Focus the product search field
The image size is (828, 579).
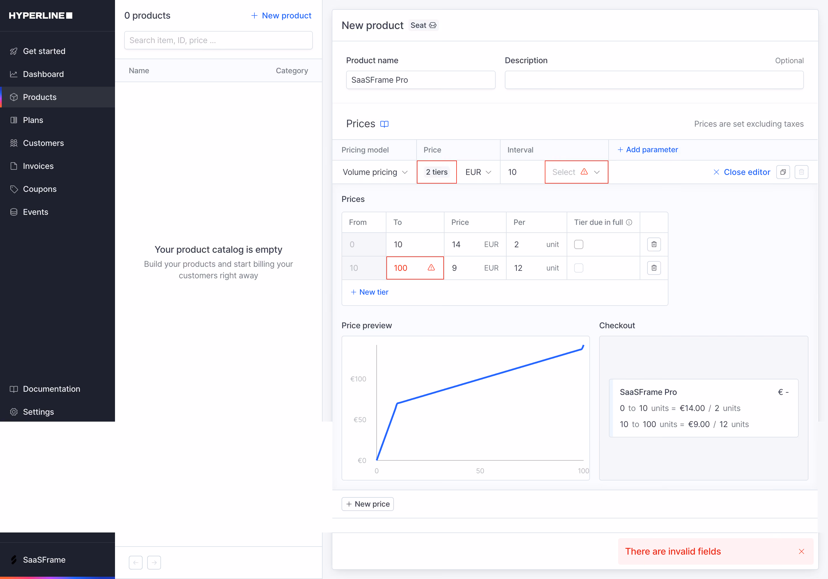218,40
